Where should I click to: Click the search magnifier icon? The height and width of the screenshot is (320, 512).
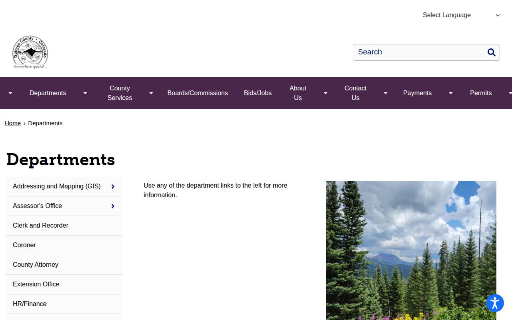click(x=491, y=52)
